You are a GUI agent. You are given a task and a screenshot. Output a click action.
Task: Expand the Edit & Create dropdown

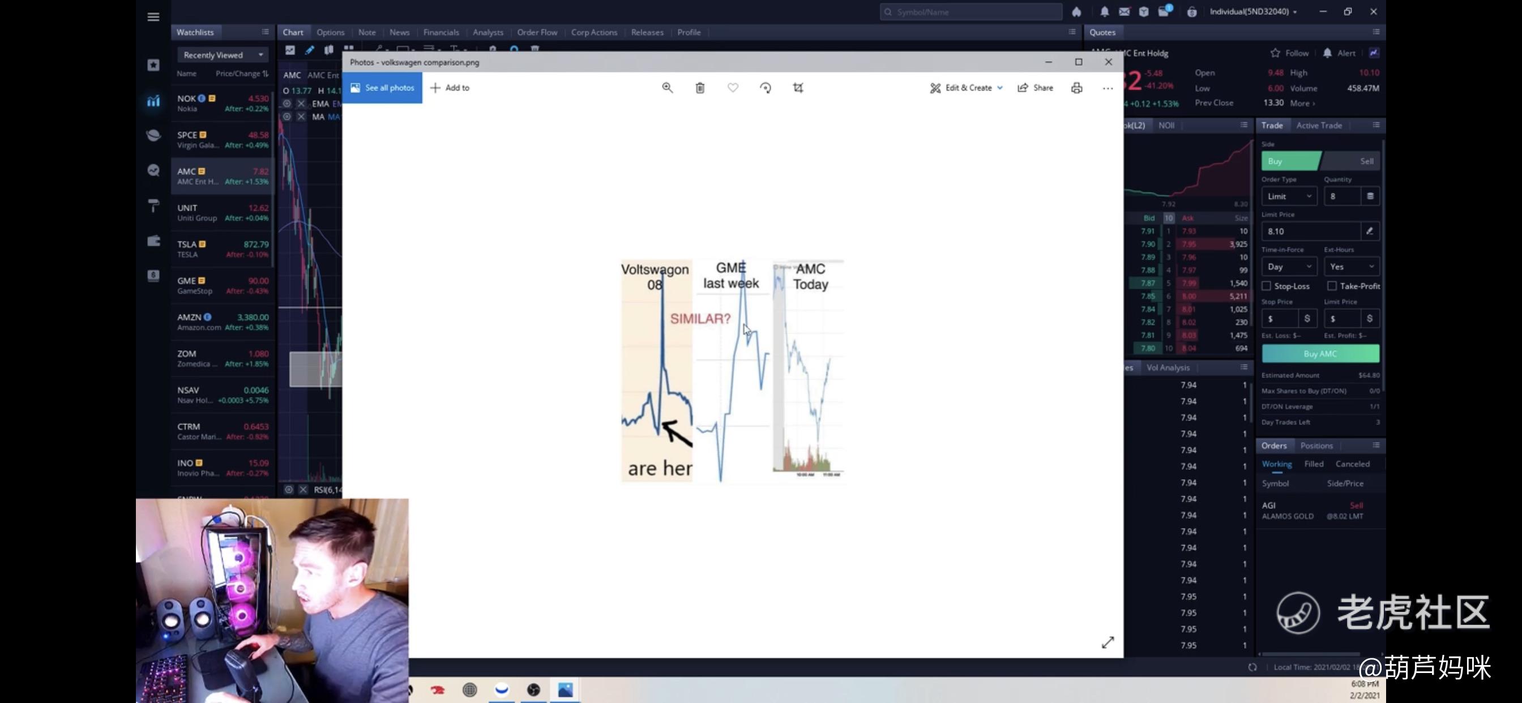967,88
